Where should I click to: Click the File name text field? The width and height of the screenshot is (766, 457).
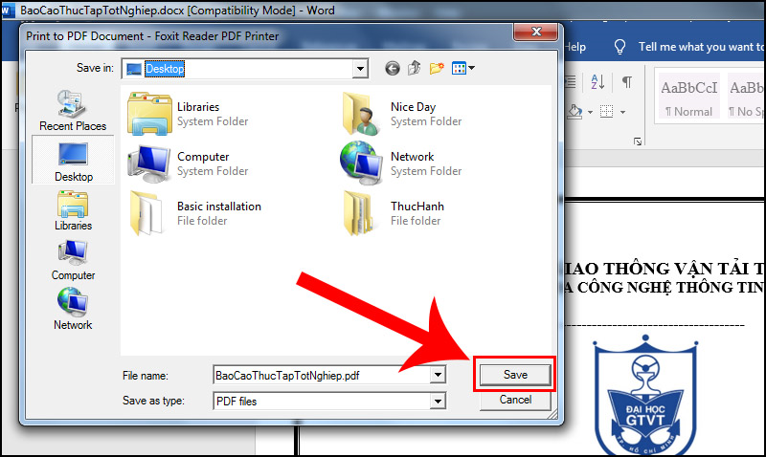321,376
